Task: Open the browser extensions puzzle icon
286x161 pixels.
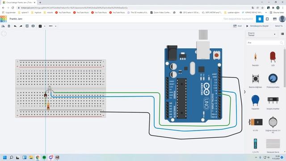Action: [273, 8]
